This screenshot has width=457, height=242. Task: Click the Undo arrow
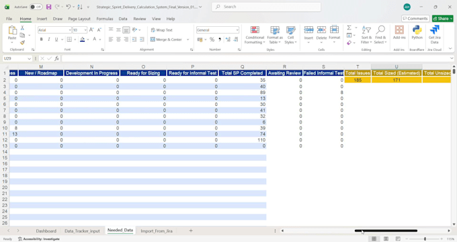pos(68,7)
